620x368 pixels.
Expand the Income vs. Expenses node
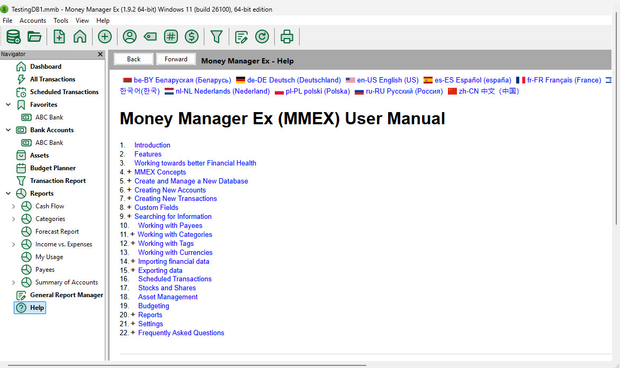(x=13, y=244)
